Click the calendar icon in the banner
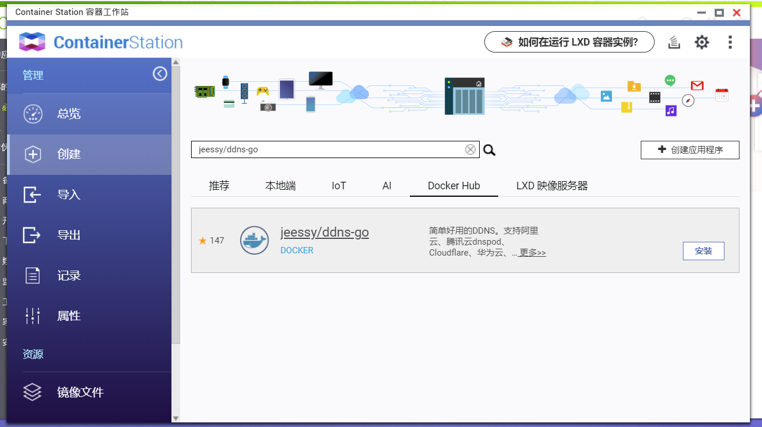Image resolution: width=762 pixels, height=427 pixels. (x=722, y=95)
